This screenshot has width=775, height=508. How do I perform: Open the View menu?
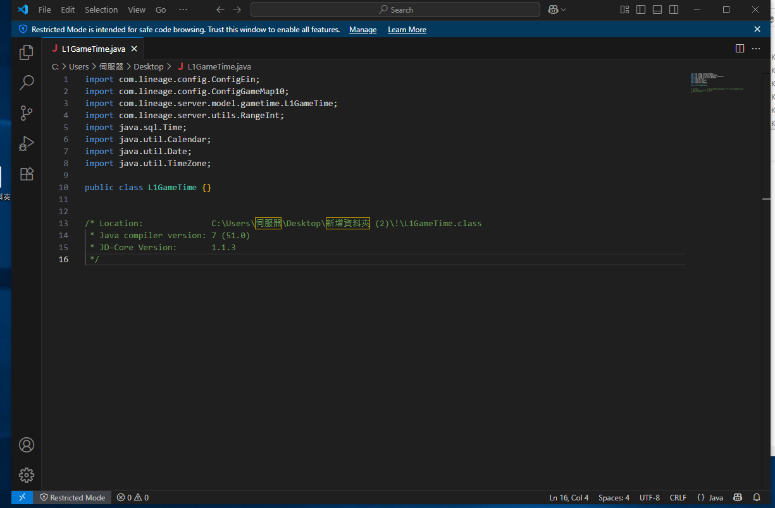click(x=137, y=9)
